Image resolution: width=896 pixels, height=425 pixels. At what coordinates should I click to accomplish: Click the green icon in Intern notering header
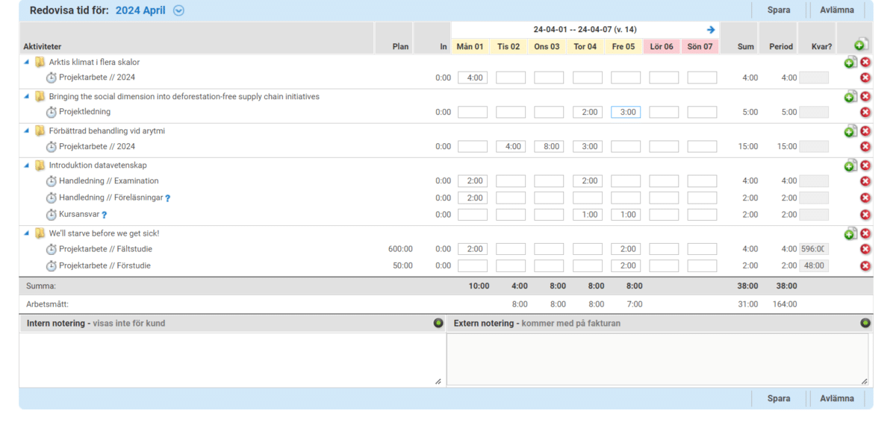tap(438, 323)
